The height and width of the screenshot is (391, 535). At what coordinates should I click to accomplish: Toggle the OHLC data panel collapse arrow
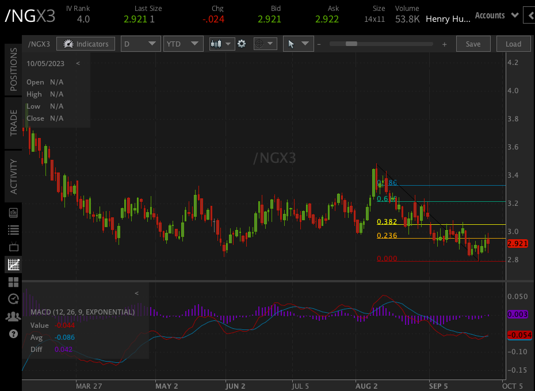(x=78, y=63)
